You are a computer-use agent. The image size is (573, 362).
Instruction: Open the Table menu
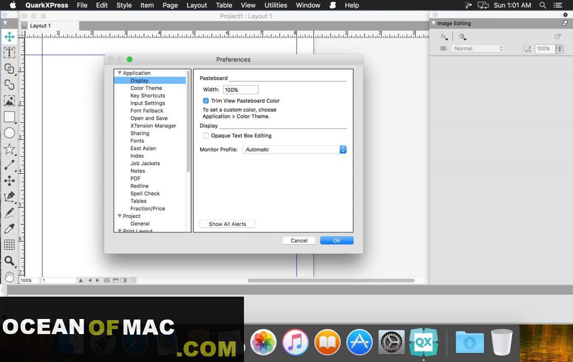[224, 5]
